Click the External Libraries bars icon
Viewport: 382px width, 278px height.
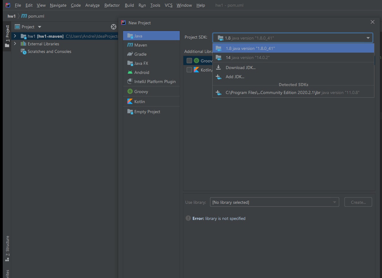coord(23,44)
